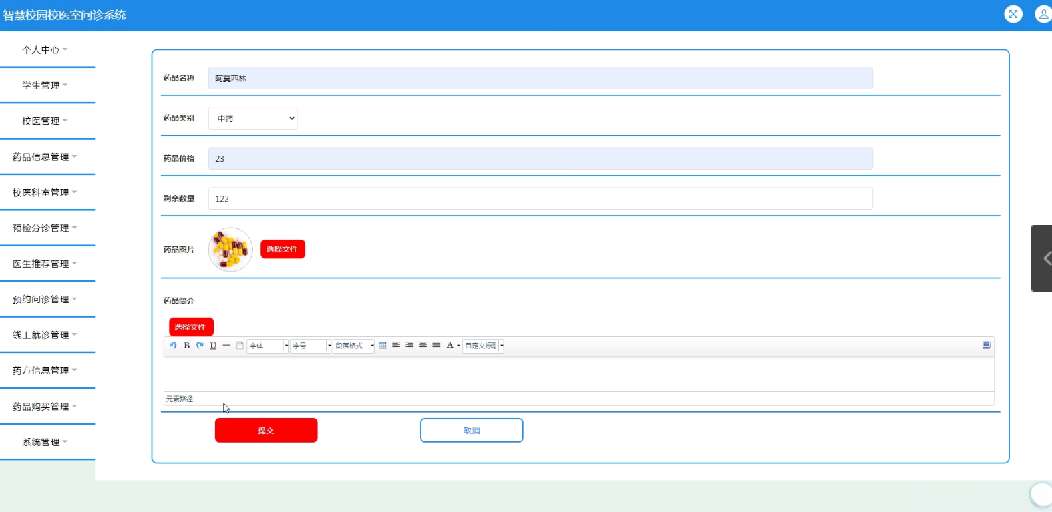Expand the 系统管理 sidebar menu
Image resolution: width=1052 pixels, height=512 pixels.
[x=45, y=442]
